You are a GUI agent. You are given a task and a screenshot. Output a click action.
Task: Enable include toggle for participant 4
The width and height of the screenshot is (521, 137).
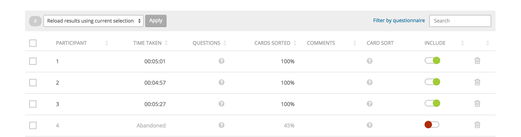tap(432, 125)
